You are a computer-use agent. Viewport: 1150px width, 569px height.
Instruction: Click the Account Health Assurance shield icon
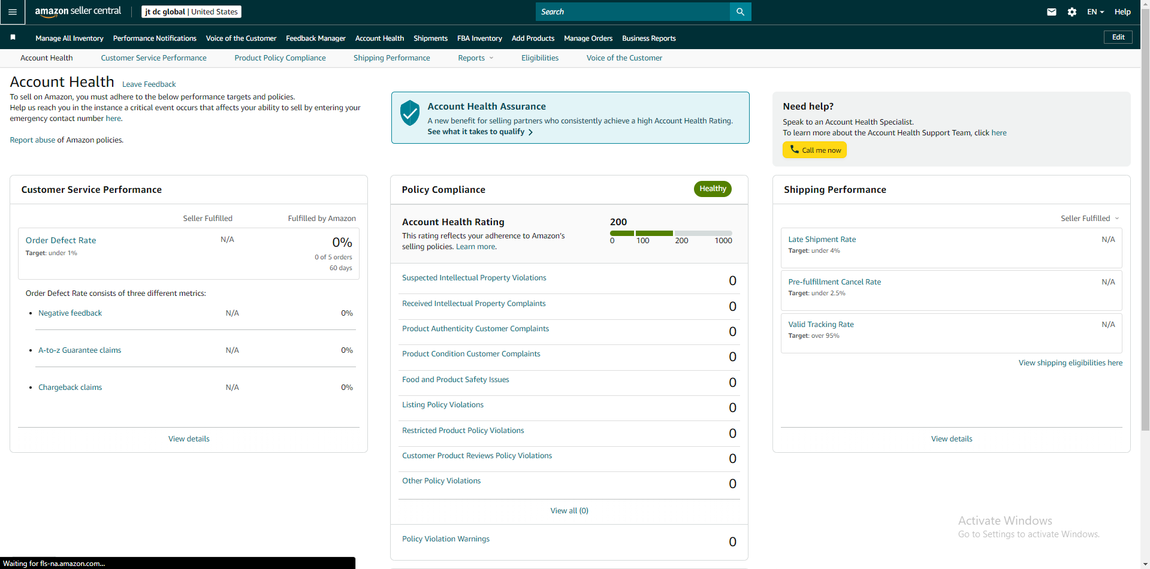click(x=410, y=113)
